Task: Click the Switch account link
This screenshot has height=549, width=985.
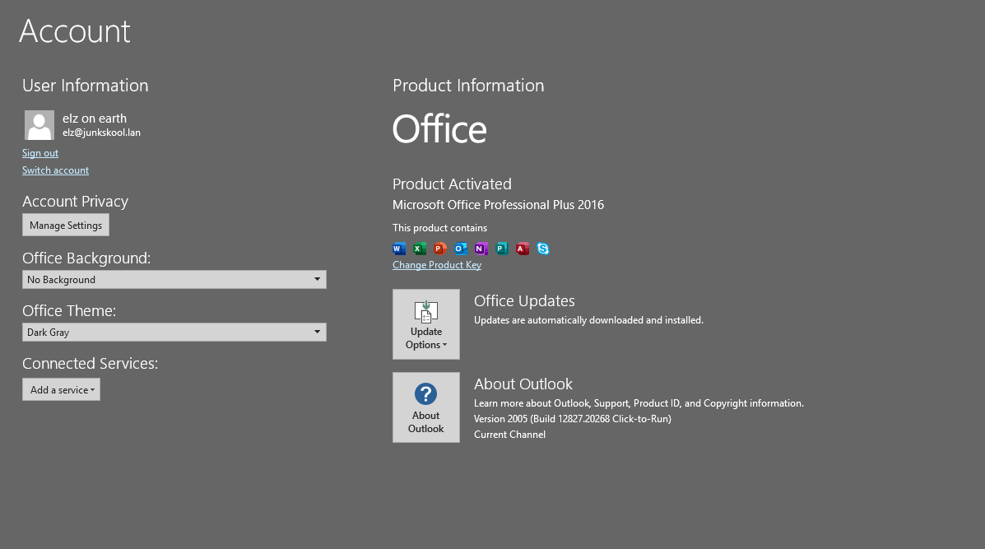Action: coord(55,170)
